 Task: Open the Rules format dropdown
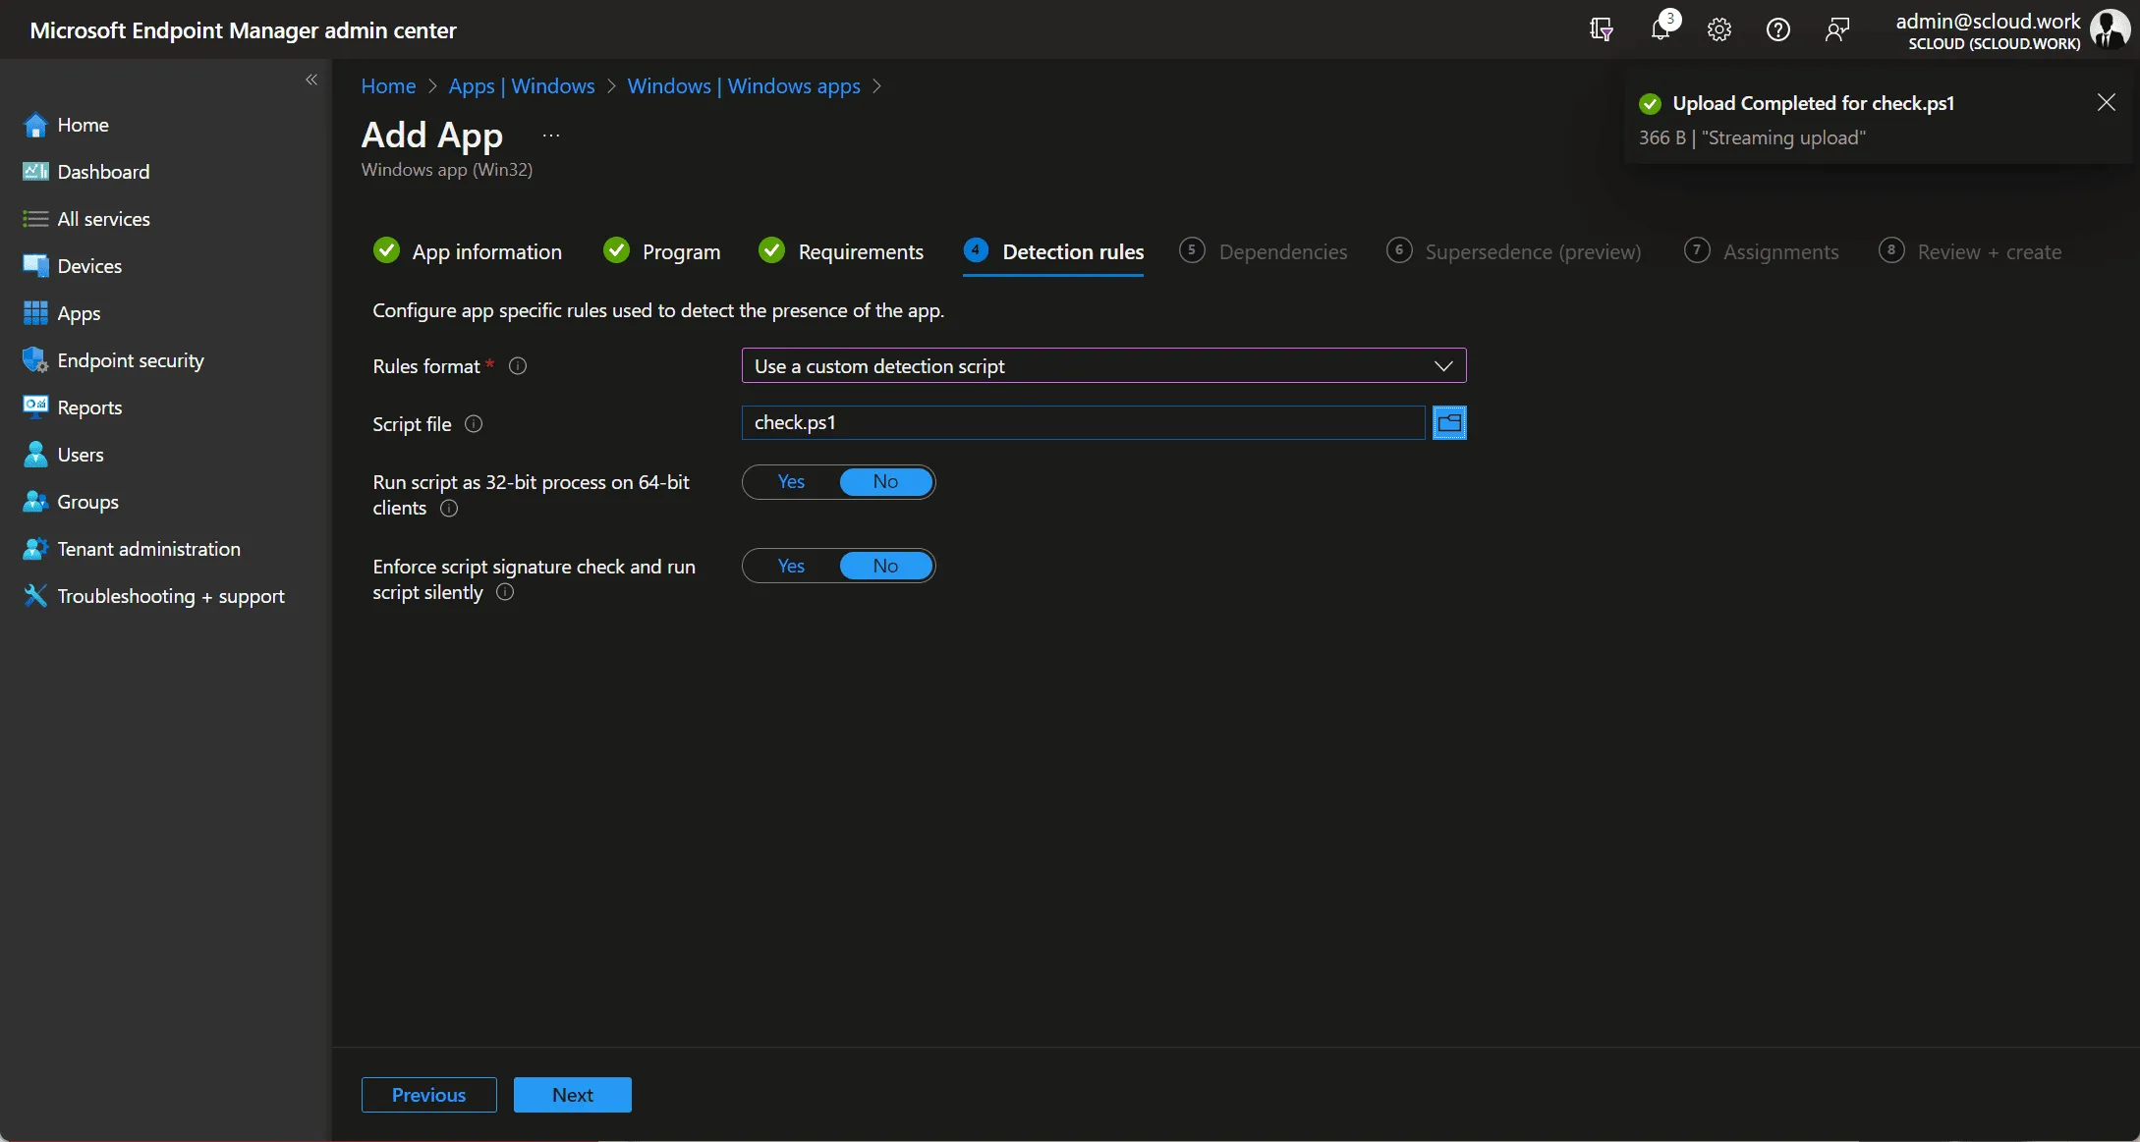(1103, 366)
